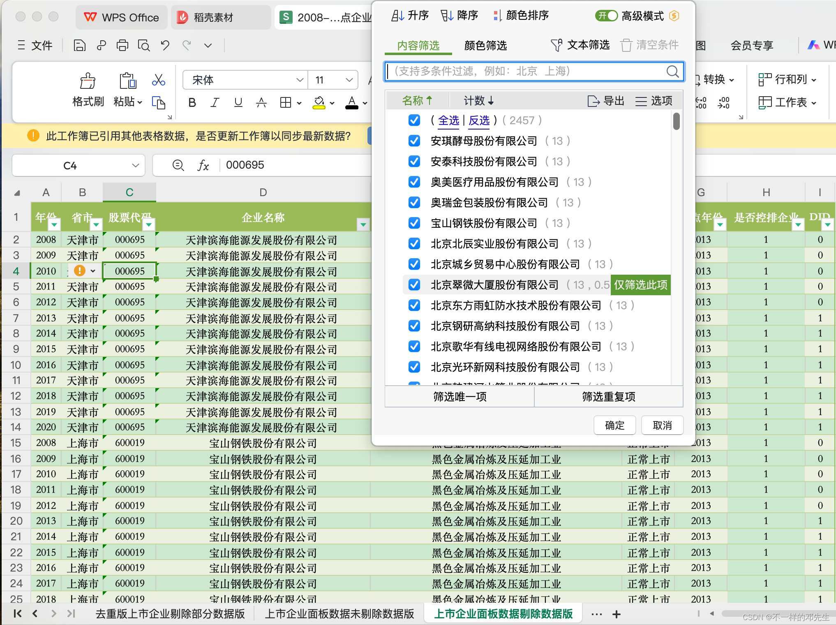Viewport: 836px width, 625px height.
Task: Toggle bold formatting
Action: click(x=192, y=102)
